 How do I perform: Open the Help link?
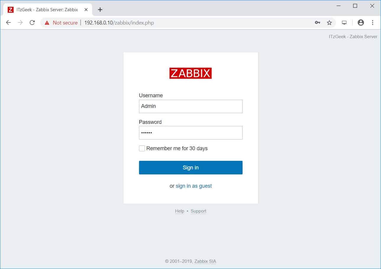point(180,211)
